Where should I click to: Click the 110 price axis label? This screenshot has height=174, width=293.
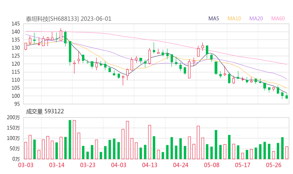[x=15, y=80]
